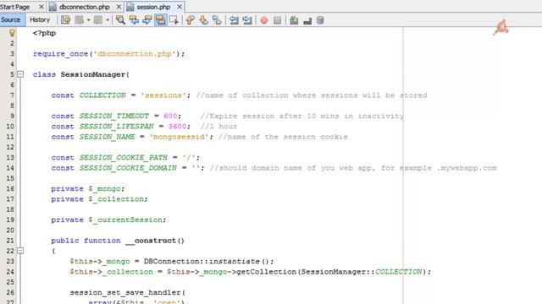Go to previous bookmark icon
This screenshot has width=542, height=304.
tap(190, 20)
